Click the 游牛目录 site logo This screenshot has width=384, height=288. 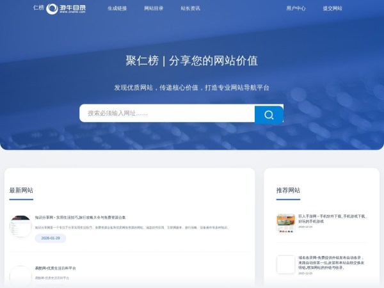(x=66, y=9)
